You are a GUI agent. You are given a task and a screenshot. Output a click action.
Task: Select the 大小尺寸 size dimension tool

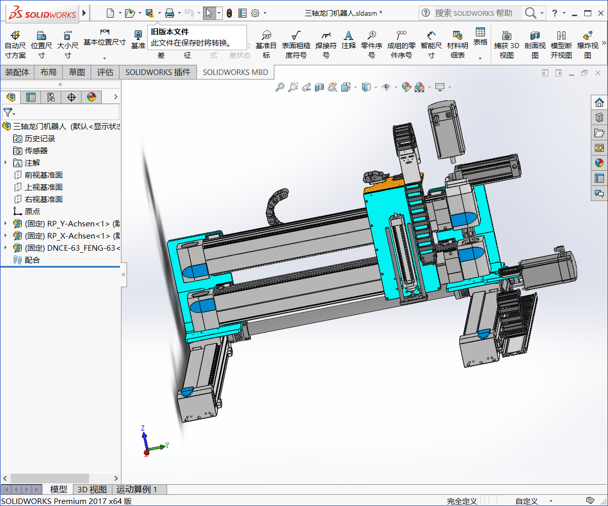[68, 44]
